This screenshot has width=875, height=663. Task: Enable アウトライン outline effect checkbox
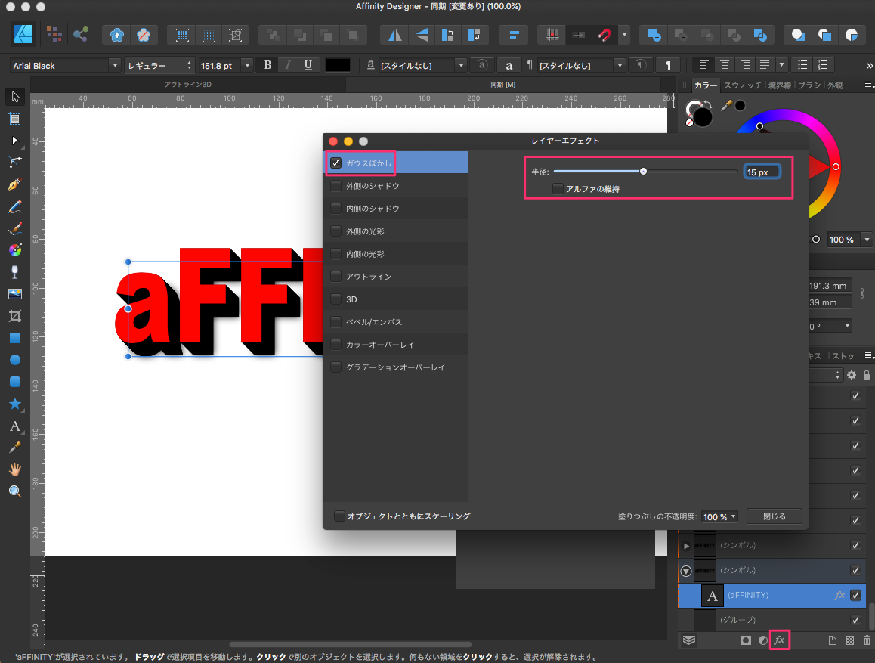click(336, 276)
